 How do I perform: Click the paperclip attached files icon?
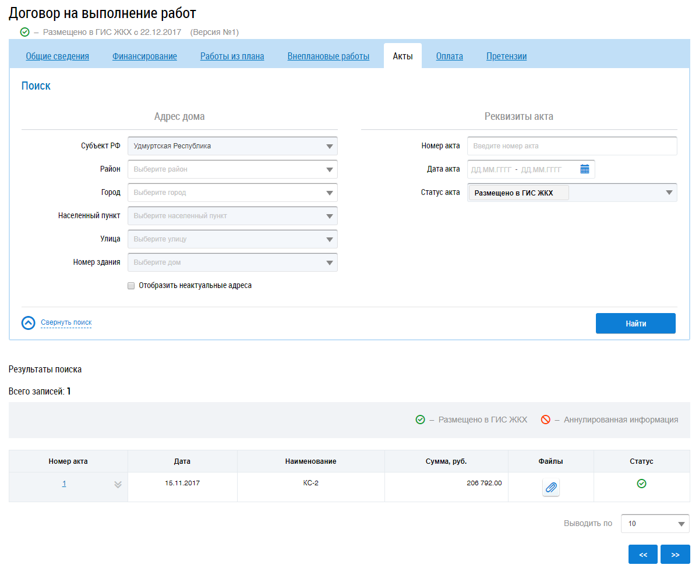click(x=550, y=487)
